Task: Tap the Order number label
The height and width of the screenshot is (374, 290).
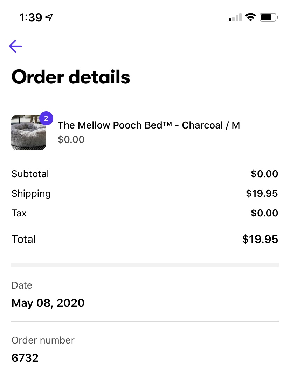Action: (43, 340)
